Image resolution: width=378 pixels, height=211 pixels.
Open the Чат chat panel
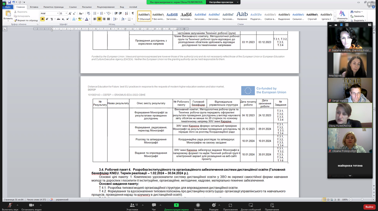[154, 205]
